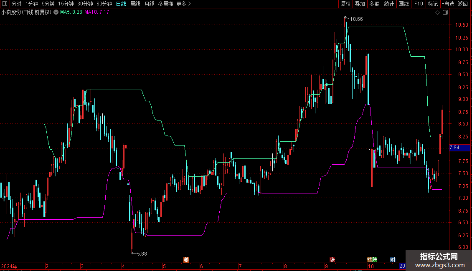The image size is (472, 271).
Task: Expand the indicator dropdown beside 小崧股份
Action: click(x=56, y=13)
